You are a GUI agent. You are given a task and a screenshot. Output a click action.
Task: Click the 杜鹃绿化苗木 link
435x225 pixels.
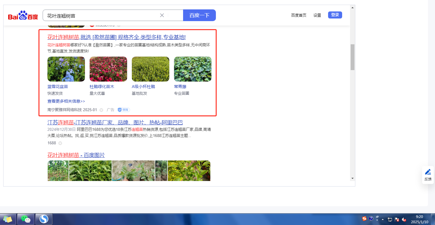tap(102, 87)
